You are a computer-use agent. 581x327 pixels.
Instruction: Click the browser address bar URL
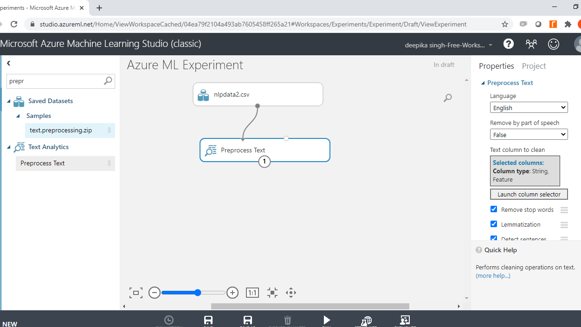click(253, 24)
